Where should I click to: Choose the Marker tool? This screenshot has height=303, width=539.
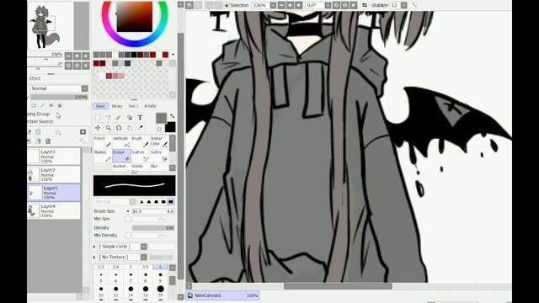tap(103, 156)
